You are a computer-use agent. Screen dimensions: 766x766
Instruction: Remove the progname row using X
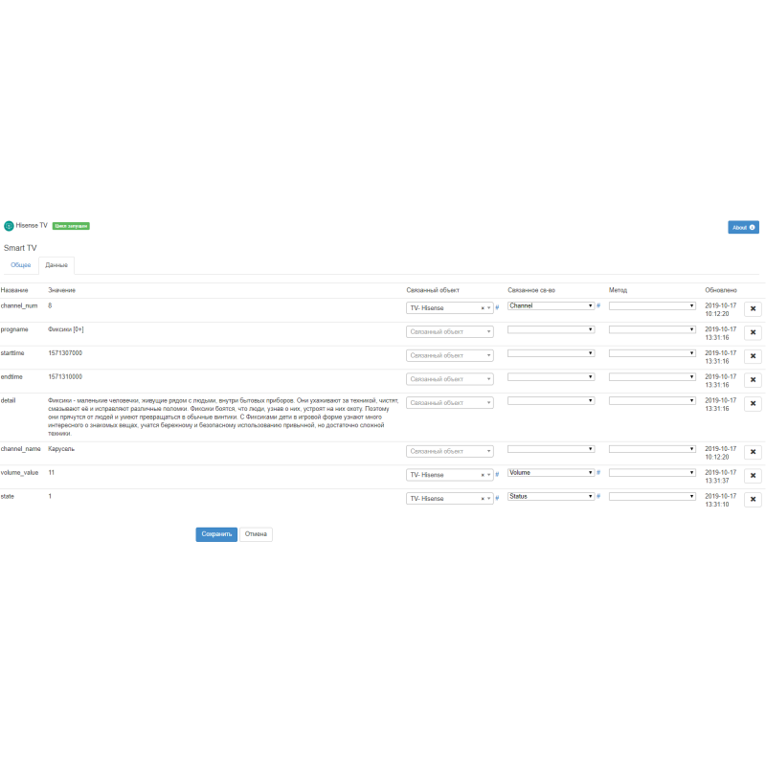click(752, 332)
